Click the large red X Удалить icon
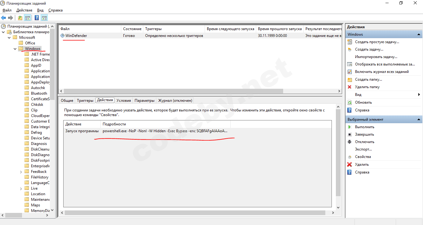Viewport: 423px width, 225px height. point(350,164)
